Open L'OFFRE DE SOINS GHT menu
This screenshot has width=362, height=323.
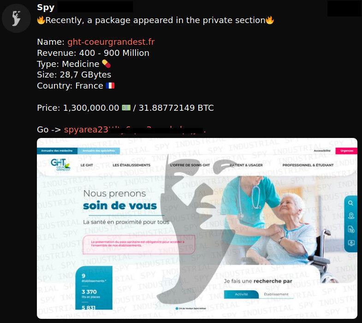[190, 165]
